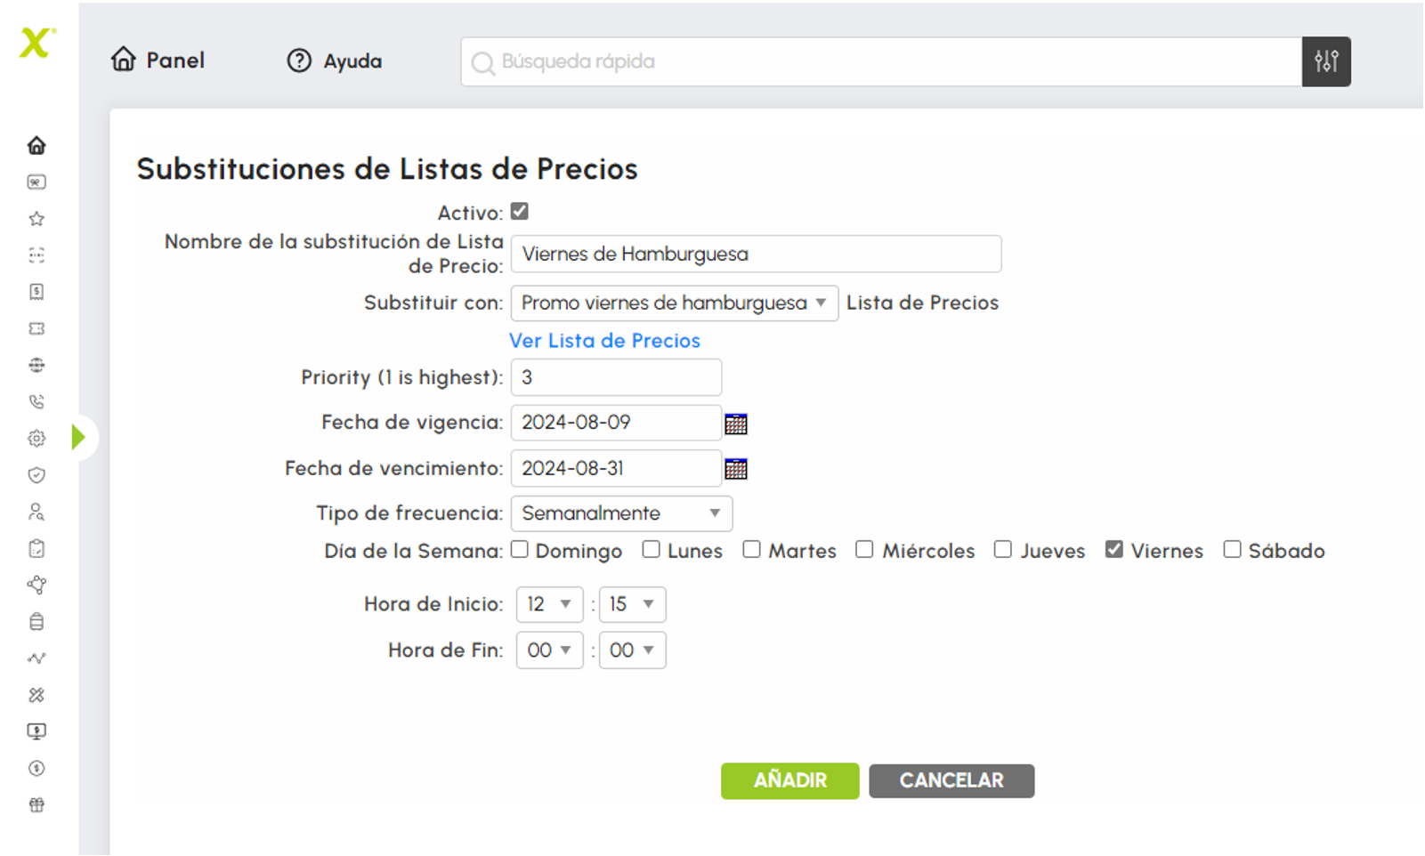Screen dimensions: 1425x856
Task: Check the Sábado checkbox
Action: (x=1232, y=549)
